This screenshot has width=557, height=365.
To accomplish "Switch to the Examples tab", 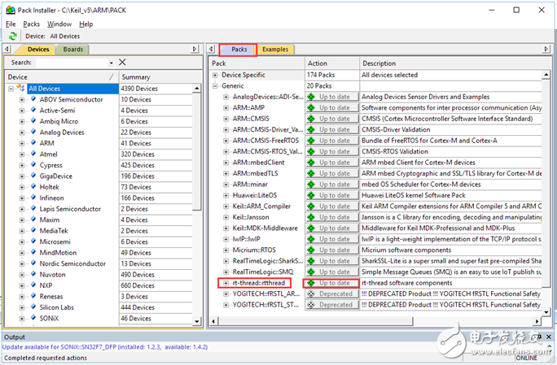I will pos(275,50).
